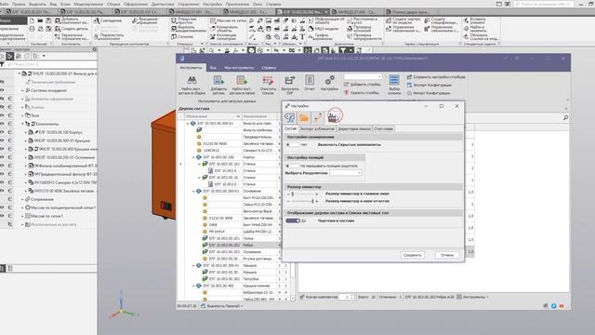Collapse the ЕЛГ 10.003.00.300-01 Крышка node
Screen dimensions: 595x335
[x=193, y=265]
